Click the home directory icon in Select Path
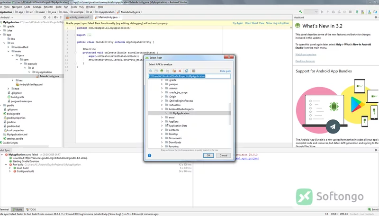The image size is (379, 216). pyautogui.click(x=150, y=71)
